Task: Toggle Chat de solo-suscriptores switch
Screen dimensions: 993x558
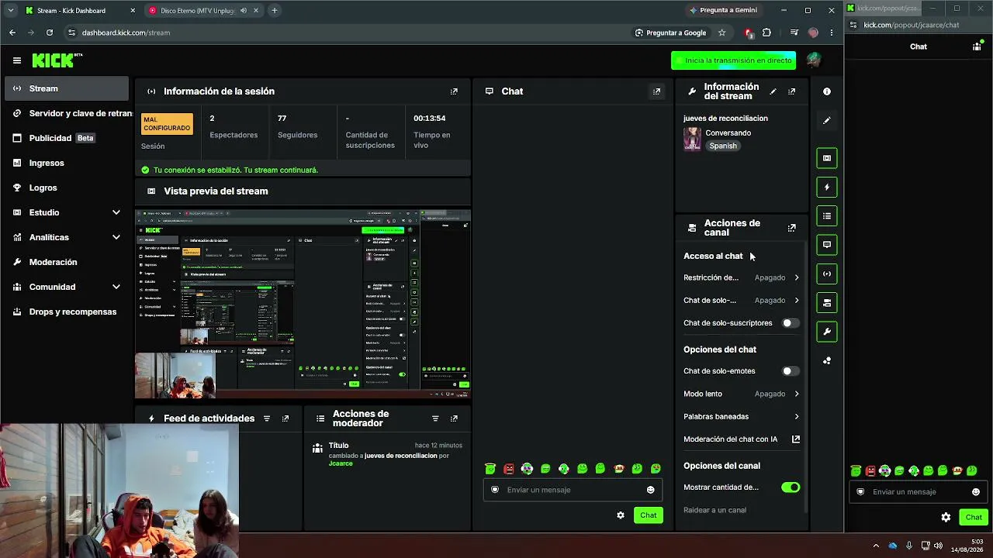Action: (x=790, y=323)
